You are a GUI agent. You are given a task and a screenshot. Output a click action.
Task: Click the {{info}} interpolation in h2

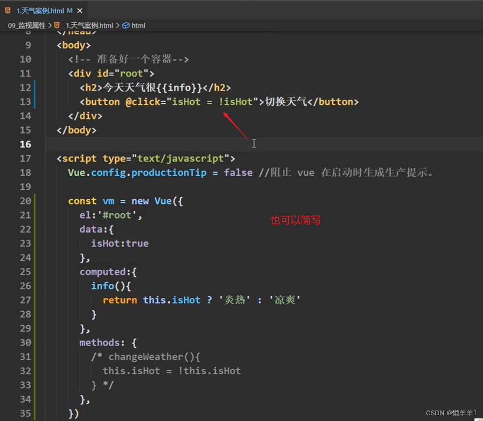(x=179, y=88)
